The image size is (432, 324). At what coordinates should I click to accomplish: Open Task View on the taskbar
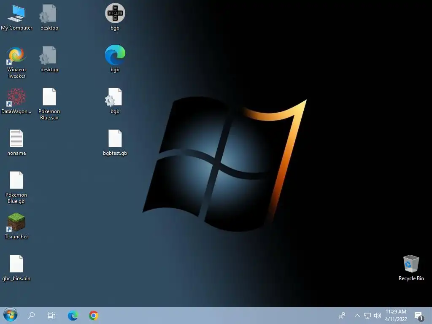tap(51, 315)
